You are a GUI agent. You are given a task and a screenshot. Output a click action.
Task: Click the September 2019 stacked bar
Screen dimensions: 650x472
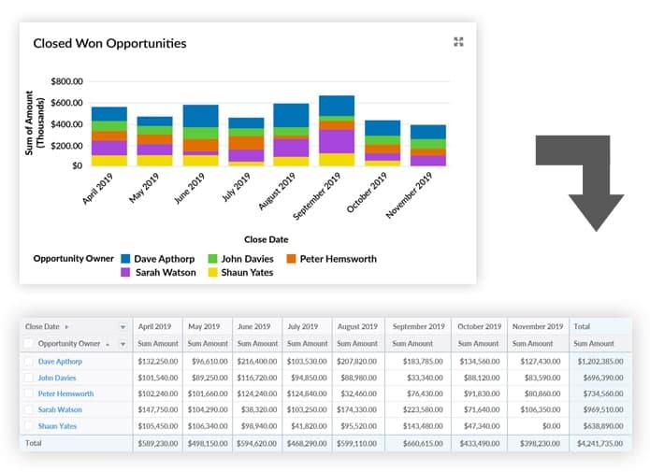point(336,131)
